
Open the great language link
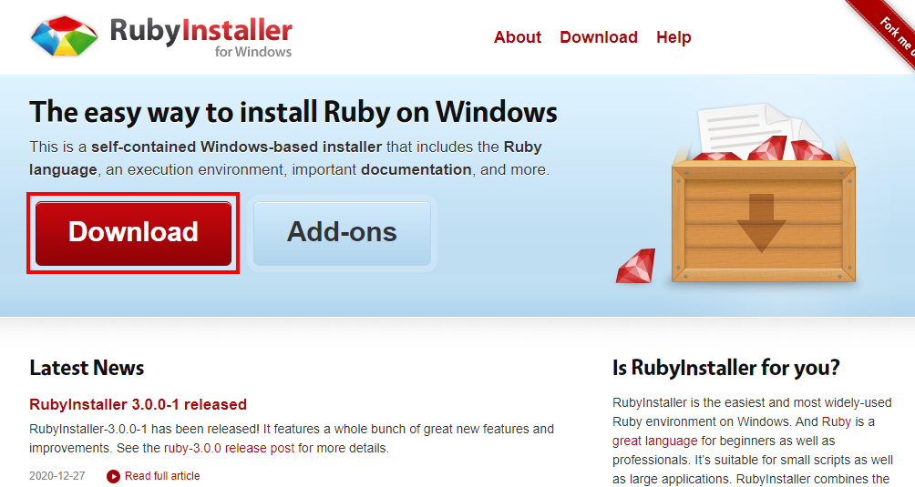[654, 441]
